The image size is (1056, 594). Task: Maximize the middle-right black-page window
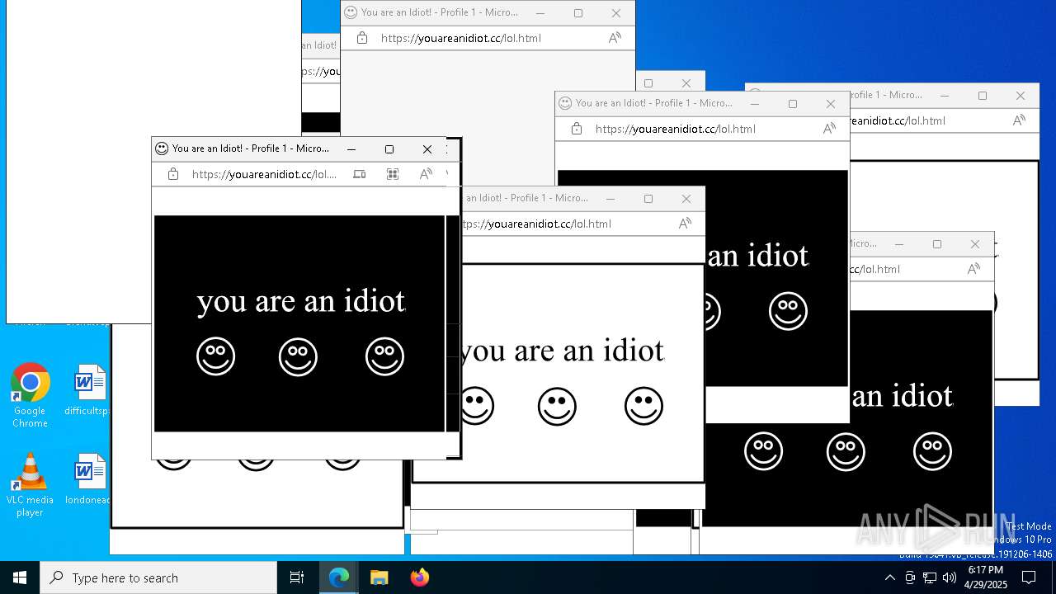point(793,104)
